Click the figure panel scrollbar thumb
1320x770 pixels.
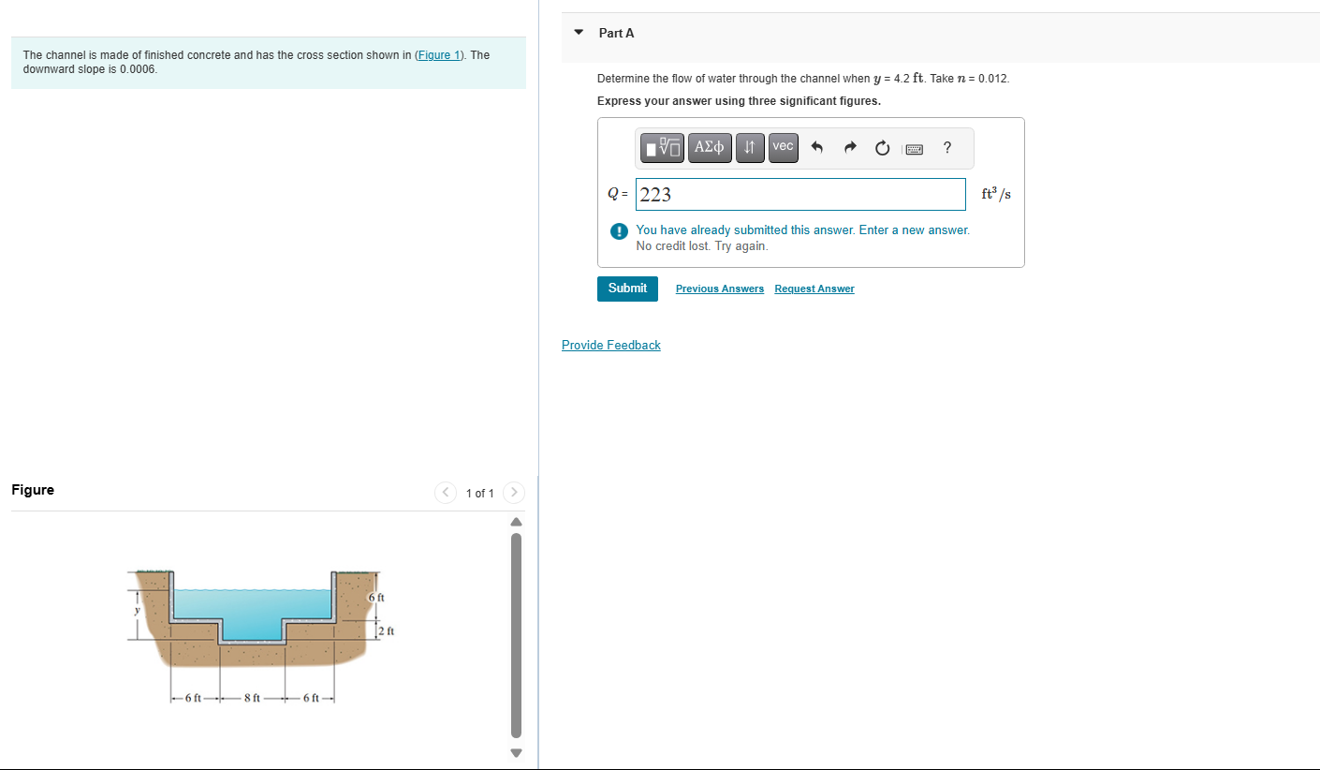514,636
